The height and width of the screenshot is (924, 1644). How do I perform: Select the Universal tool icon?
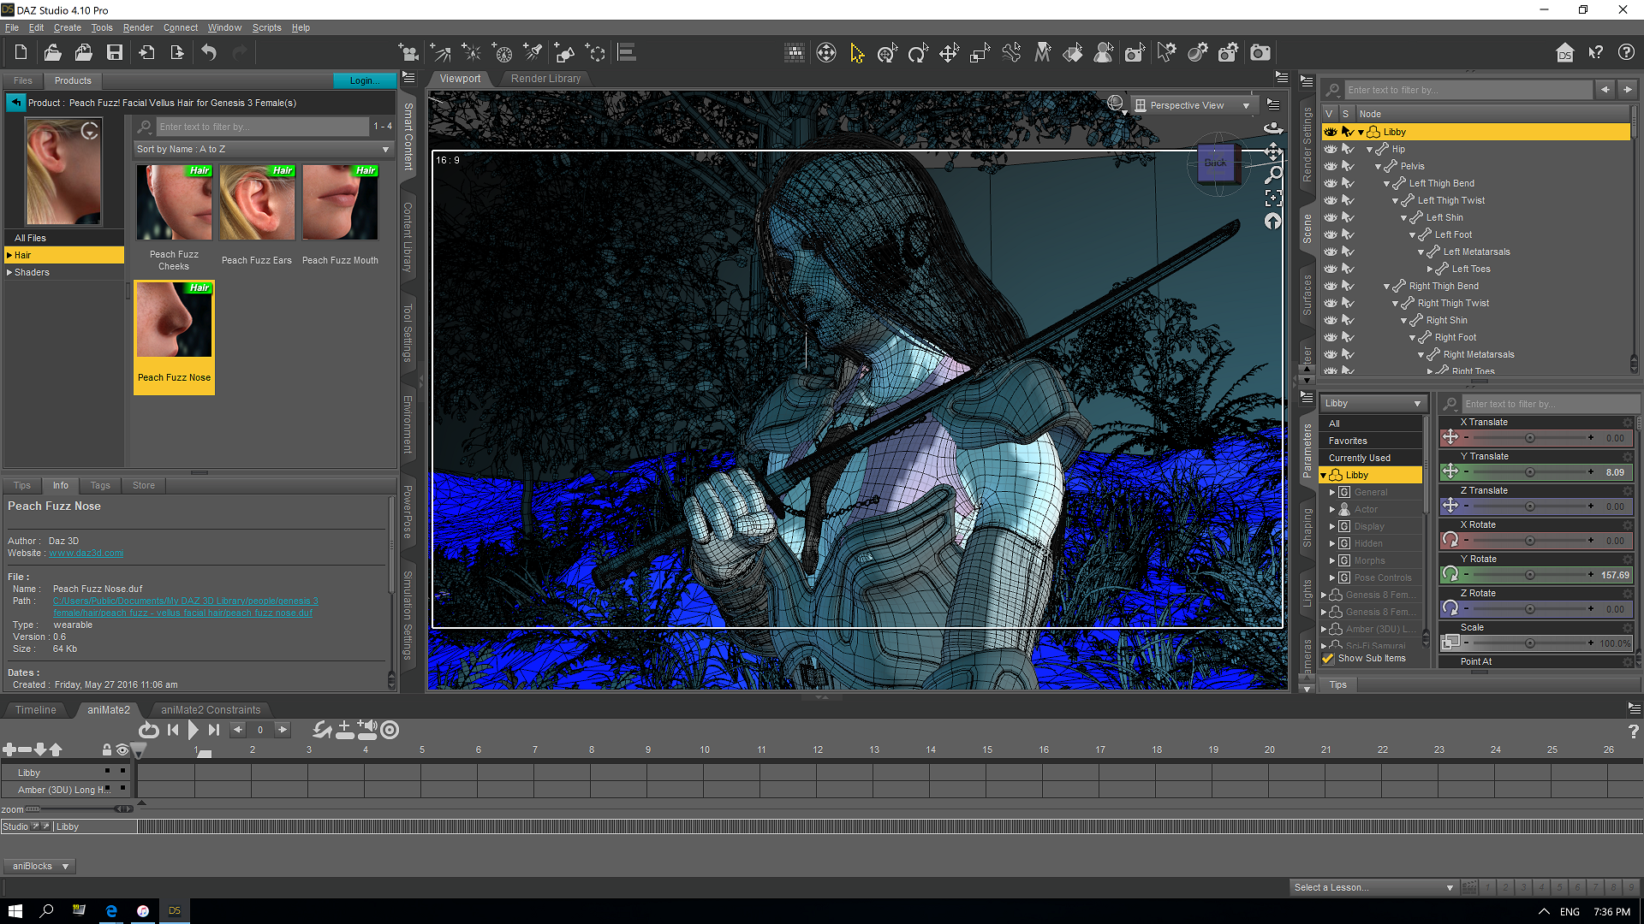[888, 53]
